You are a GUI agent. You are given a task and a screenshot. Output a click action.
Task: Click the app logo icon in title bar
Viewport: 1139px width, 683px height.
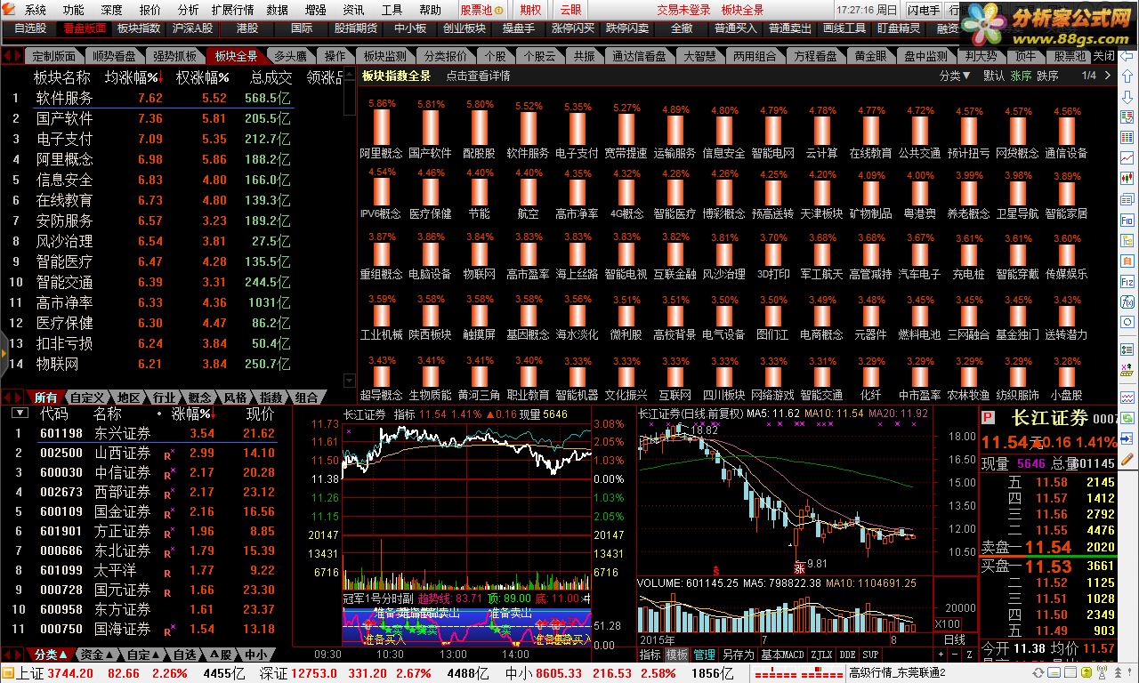9,10
